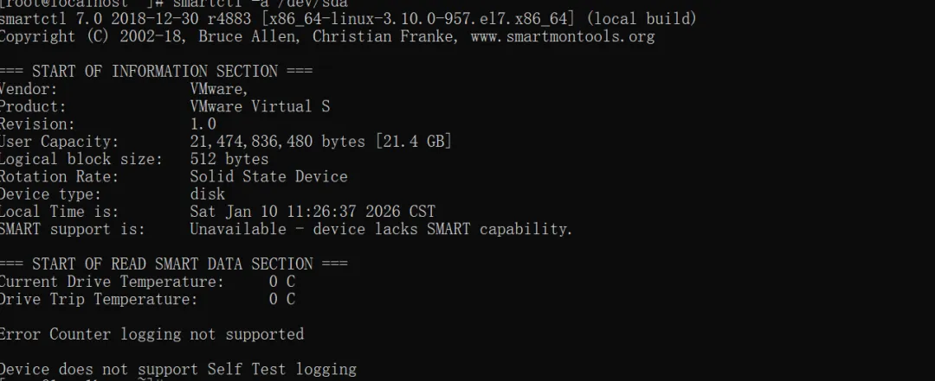935x381 pixels.
Task: Click the 512 bytes block size value
Action: coord(229,159)
